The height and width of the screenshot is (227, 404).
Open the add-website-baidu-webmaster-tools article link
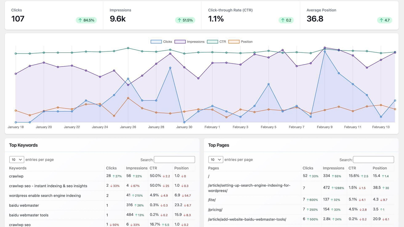[x=247, y=219]
